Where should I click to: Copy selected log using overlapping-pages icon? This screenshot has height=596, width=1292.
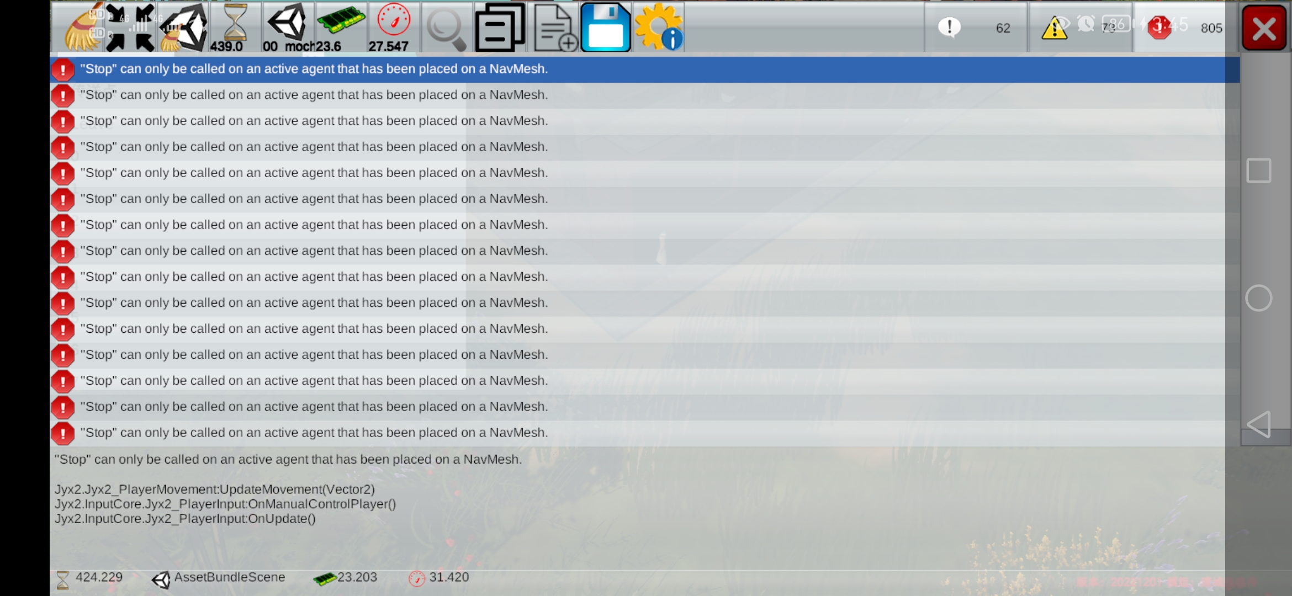coord(500,28)
